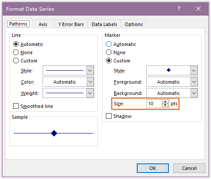Screen dimensions: 211x179
Task: Click the Line Style preview box
Action: (x=65, y=71)
